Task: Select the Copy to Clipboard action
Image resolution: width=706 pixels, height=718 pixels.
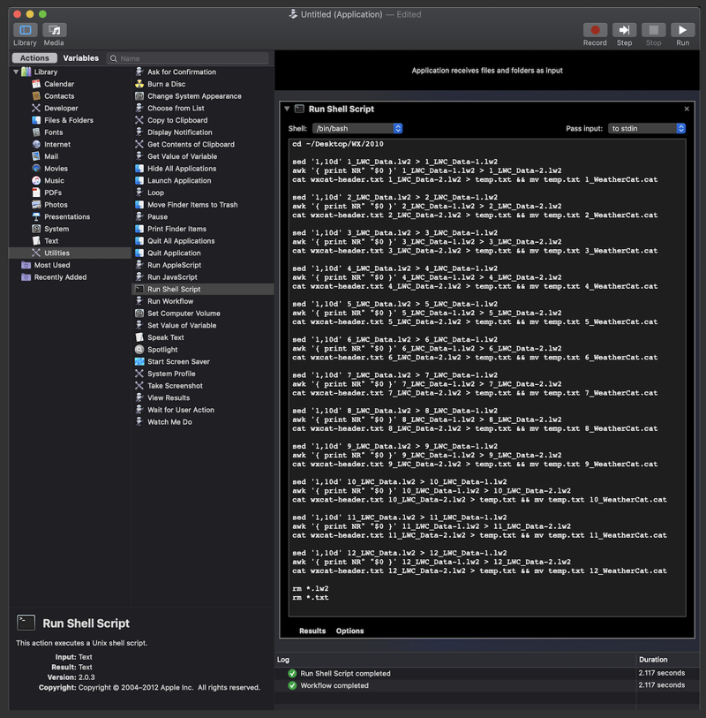Action: point(177,120)
